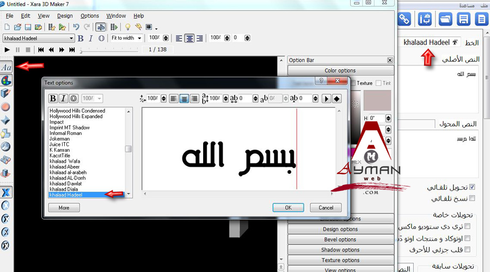Uncheck the تحويل تلقائي checkbox
Screen dimensions: 490x272
472,187
